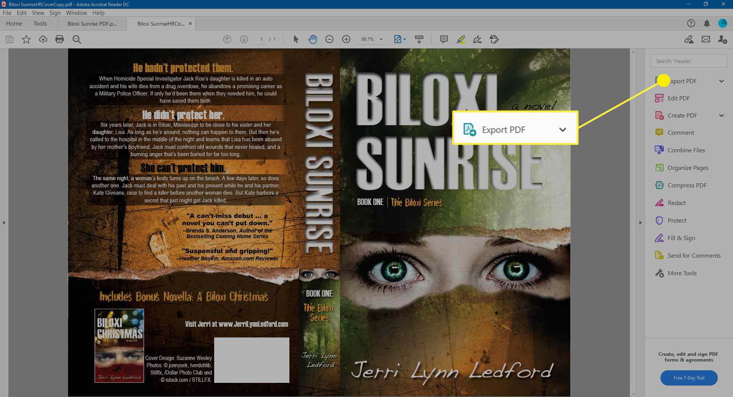The image size is (733, 397).
Task: Select the highlight text tool
Action: [x=461, y=39]
